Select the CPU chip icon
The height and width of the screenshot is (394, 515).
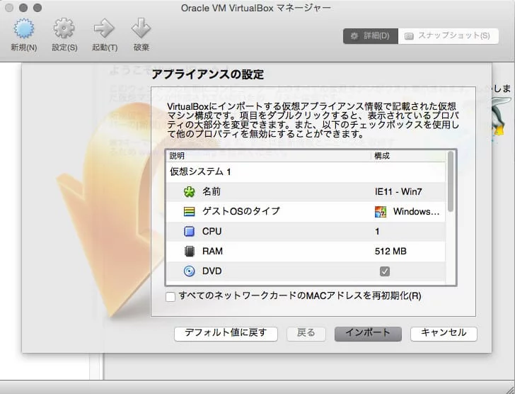pyautogui.click(x=189, y=232)
